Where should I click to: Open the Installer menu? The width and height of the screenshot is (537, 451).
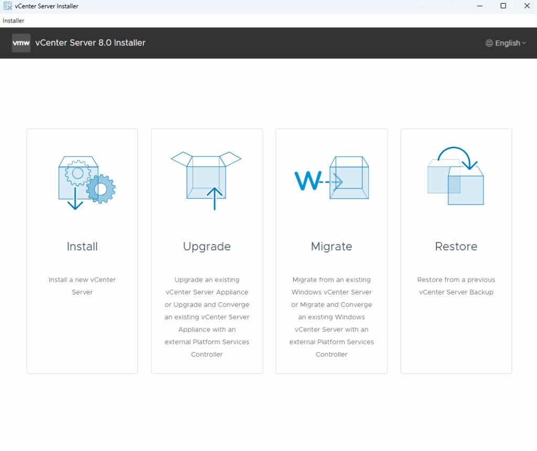13,20
